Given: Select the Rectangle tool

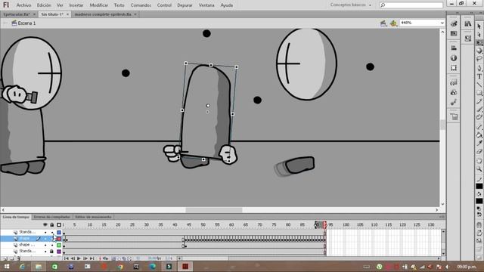Looking at the screenshot, I should [479, 92].
